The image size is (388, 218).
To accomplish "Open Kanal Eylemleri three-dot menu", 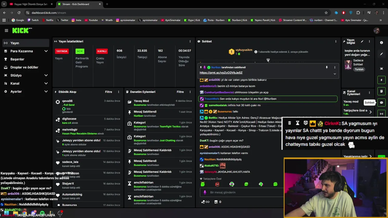I will [x=369, y=93].
